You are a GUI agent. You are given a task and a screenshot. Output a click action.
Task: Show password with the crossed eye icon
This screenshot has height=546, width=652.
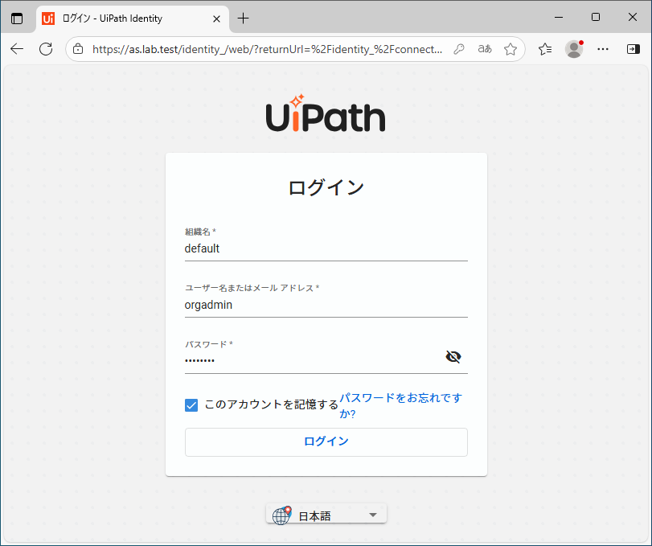(453, 357)
